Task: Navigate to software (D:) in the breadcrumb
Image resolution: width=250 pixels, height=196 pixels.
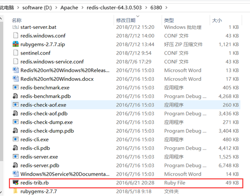Action: [37, 8]
